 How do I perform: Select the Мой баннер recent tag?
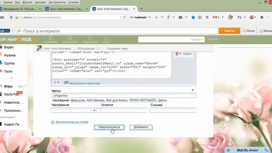pyautogui.click(x=95, y=100)
